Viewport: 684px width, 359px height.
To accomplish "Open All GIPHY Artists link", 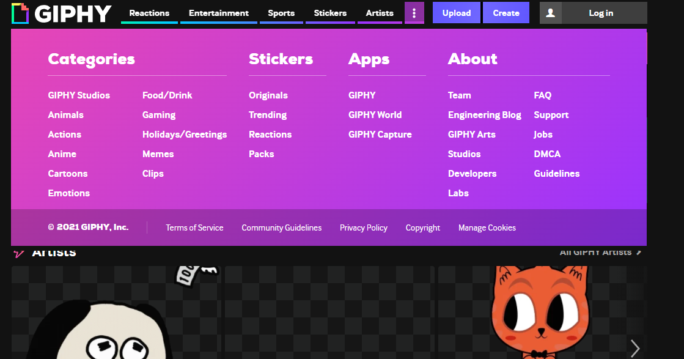I will (x=600, y=252).
